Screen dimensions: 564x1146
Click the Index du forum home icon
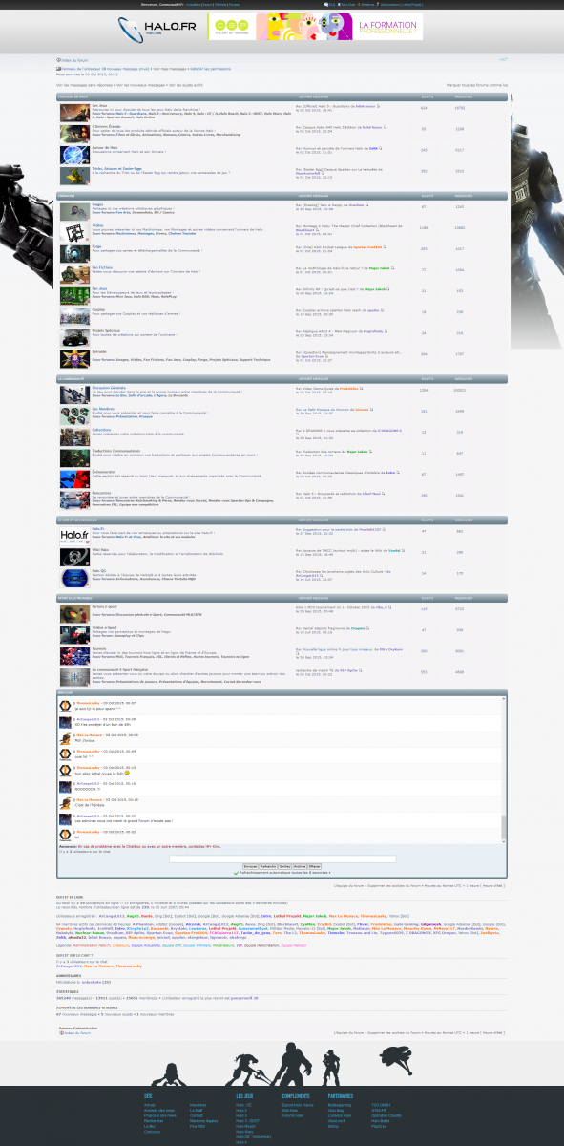pyautogui.click(x=58, y=59)
